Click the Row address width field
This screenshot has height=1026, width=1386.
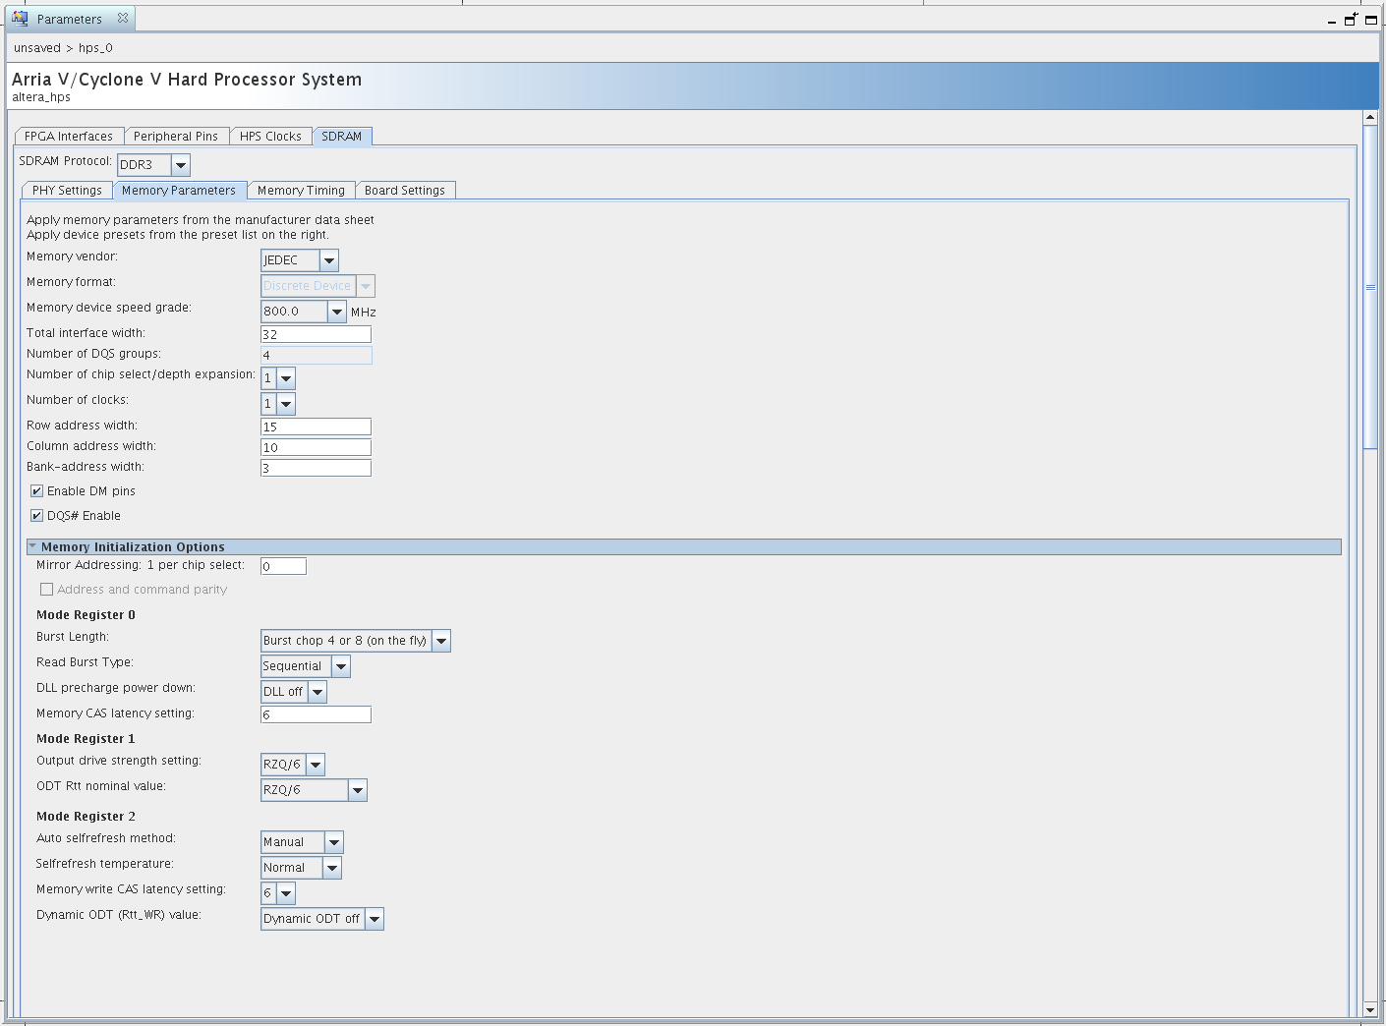(x=316, y=427)
